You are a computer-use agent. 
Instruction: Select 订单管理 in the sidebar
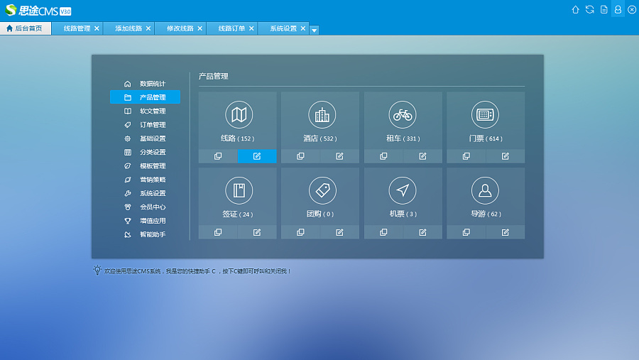click(x=145, y=125)
